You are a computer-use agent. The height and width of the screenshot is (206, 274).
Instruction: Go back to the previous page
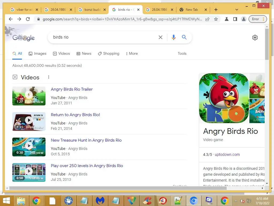[x=11, y=19]
